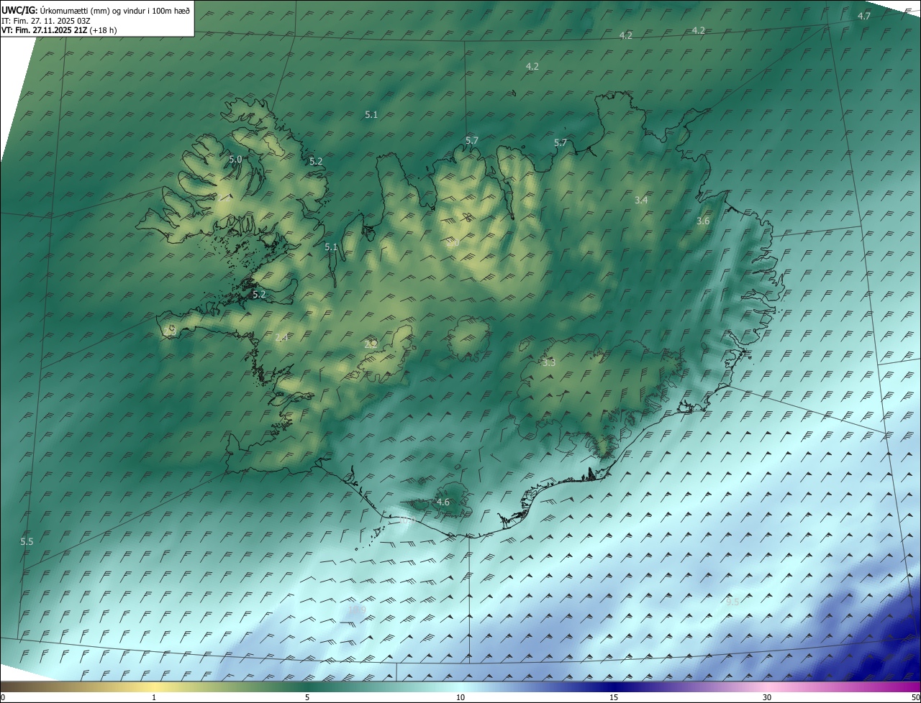Click the '0' tick on the color scale

click(x=3, y=697)
